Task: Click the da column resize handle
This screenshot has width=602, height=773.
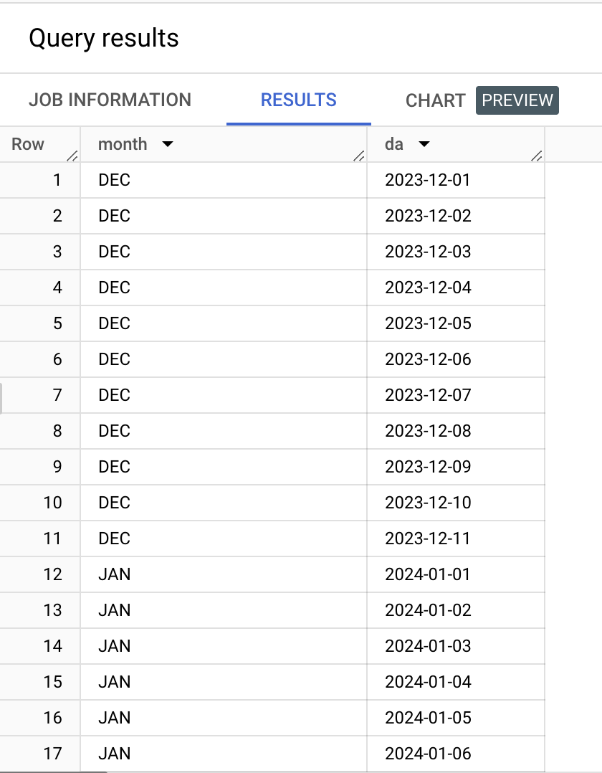Action: 536,156
